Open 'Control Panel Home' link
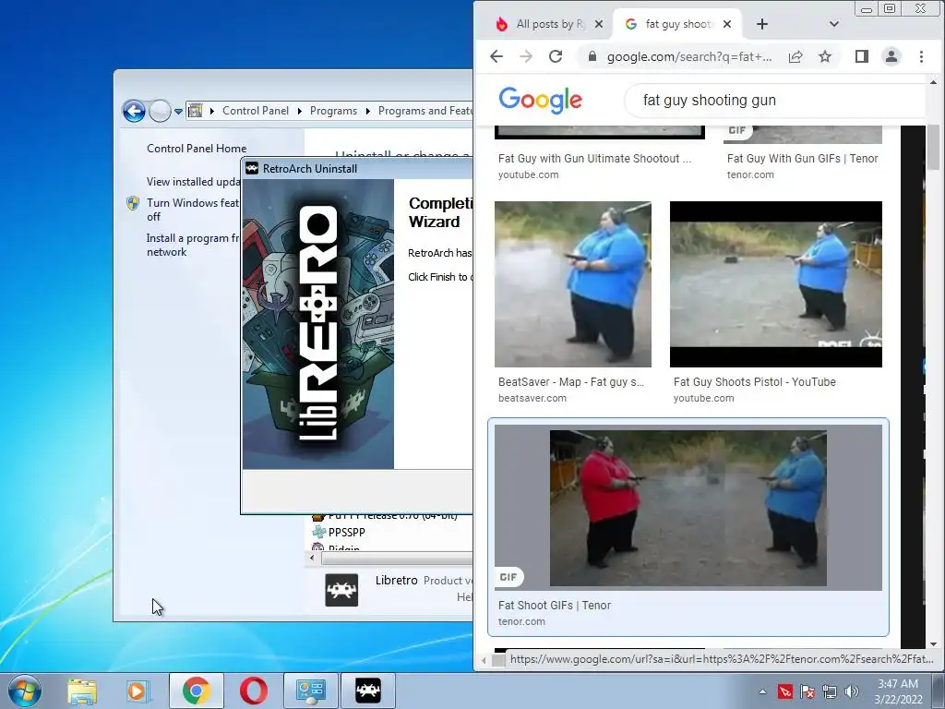945x709 pixels. pyautogui.click(x=197, y=149)
